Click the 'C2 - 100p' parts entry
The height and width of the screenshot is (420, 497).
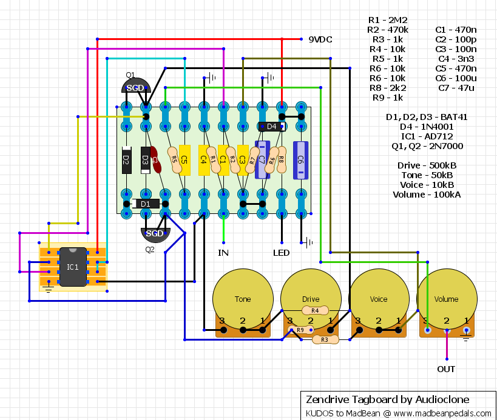coord(456,39)
